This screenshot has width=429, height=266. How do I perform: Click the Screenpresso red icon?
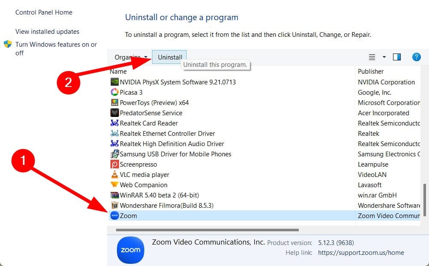[x=114, y=164]
